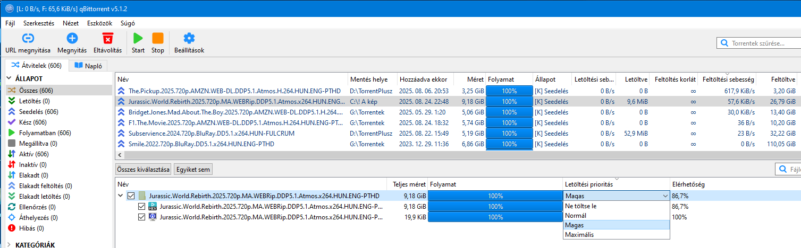Choose Normál priority option
The width and height of the screenshot is (801, 248).
tap(617, 216)
